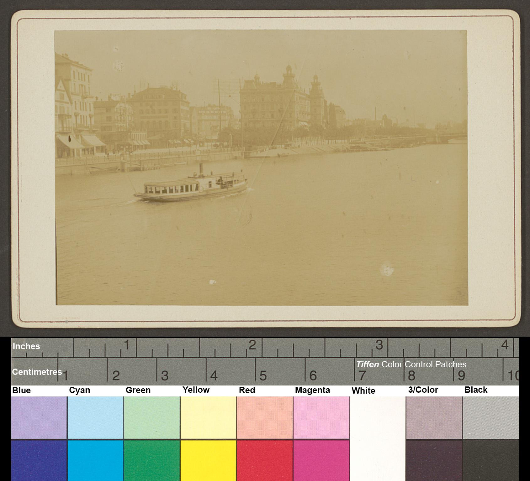Click the light Cyan color patch

(x=95, y=418)
